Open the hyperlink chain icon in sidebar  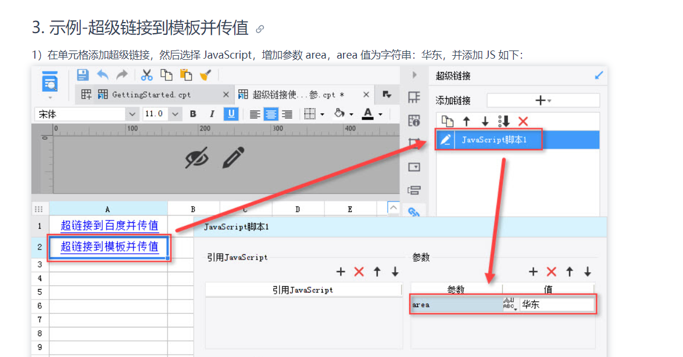point(414,212)
